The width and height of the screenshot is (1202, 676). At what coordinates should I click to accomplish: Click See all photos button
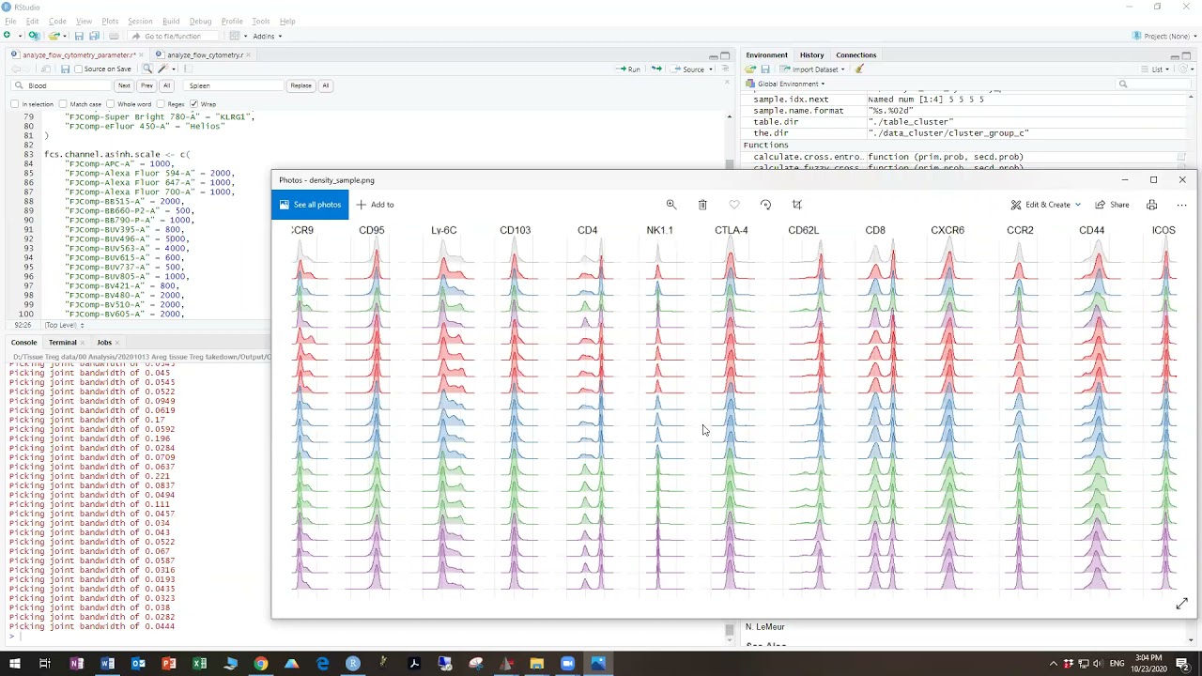point(310,205)
